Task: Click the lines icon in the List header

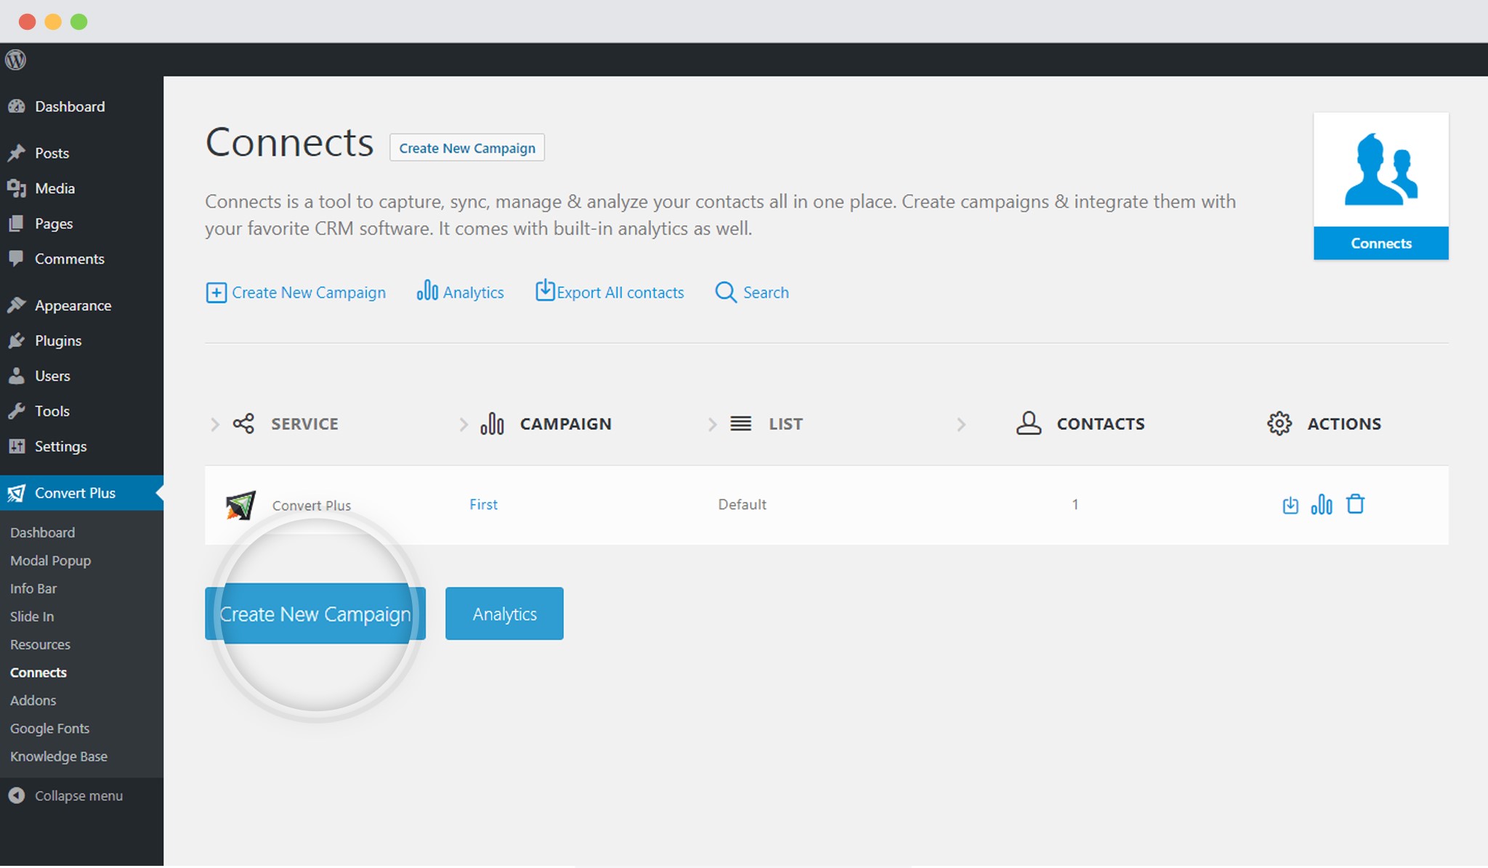Action: [741, 423]
